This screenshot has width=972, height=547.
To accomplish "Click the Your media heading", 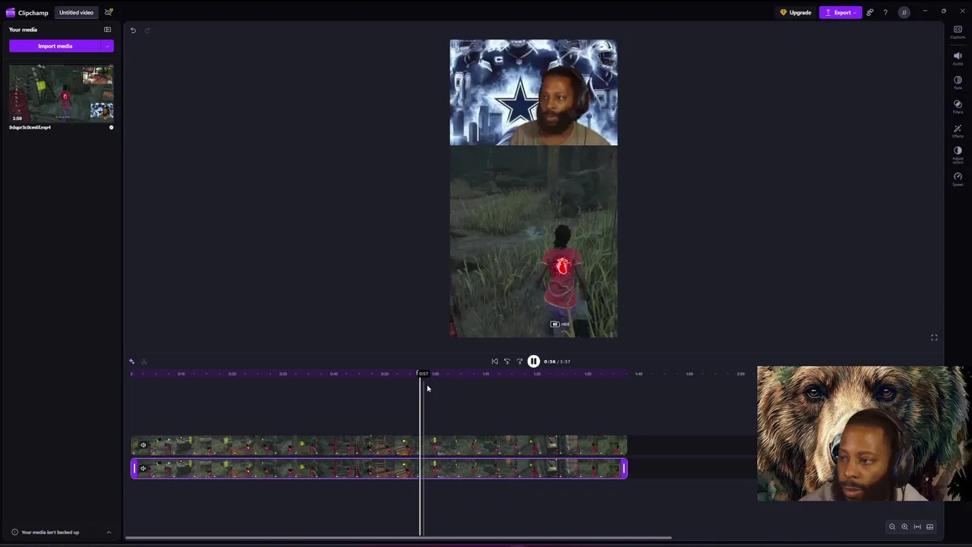I will point(23,30).
